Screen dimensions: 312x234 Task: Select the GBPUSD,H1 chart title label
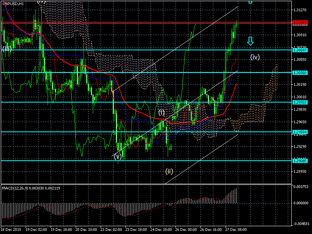(x=13, y=4)
